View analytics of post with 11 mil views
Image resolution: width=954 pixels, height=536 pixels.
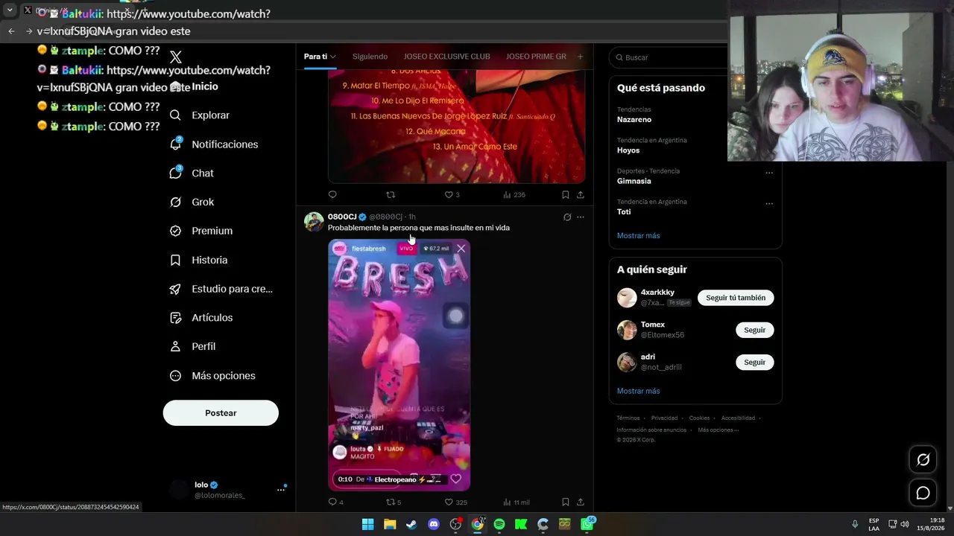[516, 502]
